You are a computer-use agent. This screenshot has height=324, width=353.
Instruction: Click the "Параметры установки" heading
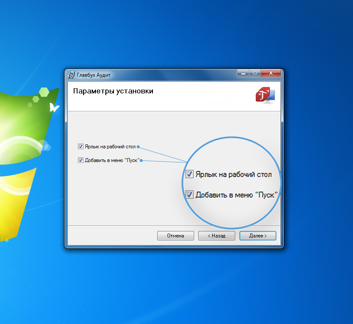pyautogui.click(x=113, y=91)
